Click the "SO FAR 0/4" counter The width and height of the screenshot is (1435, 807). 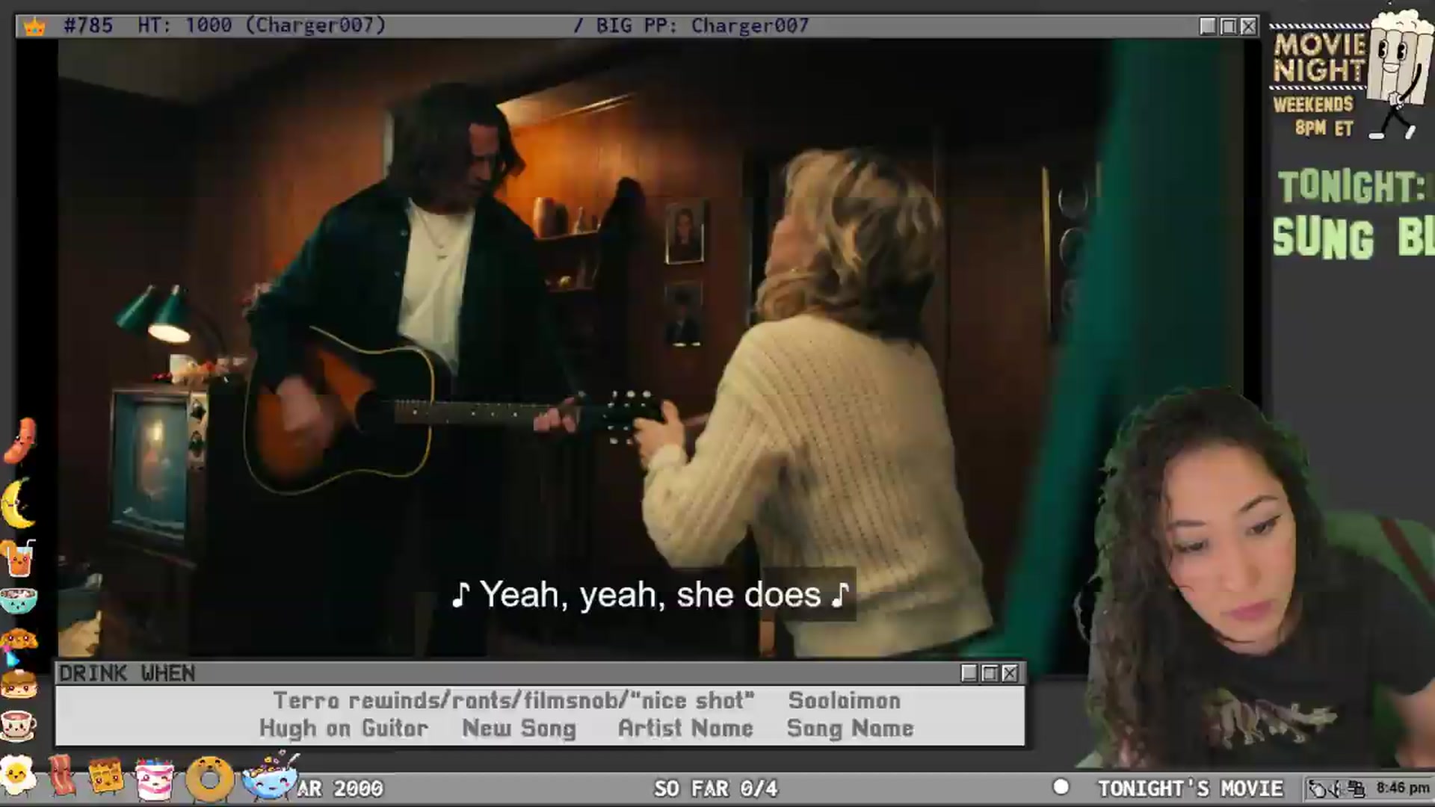click(x=716, y=788)
